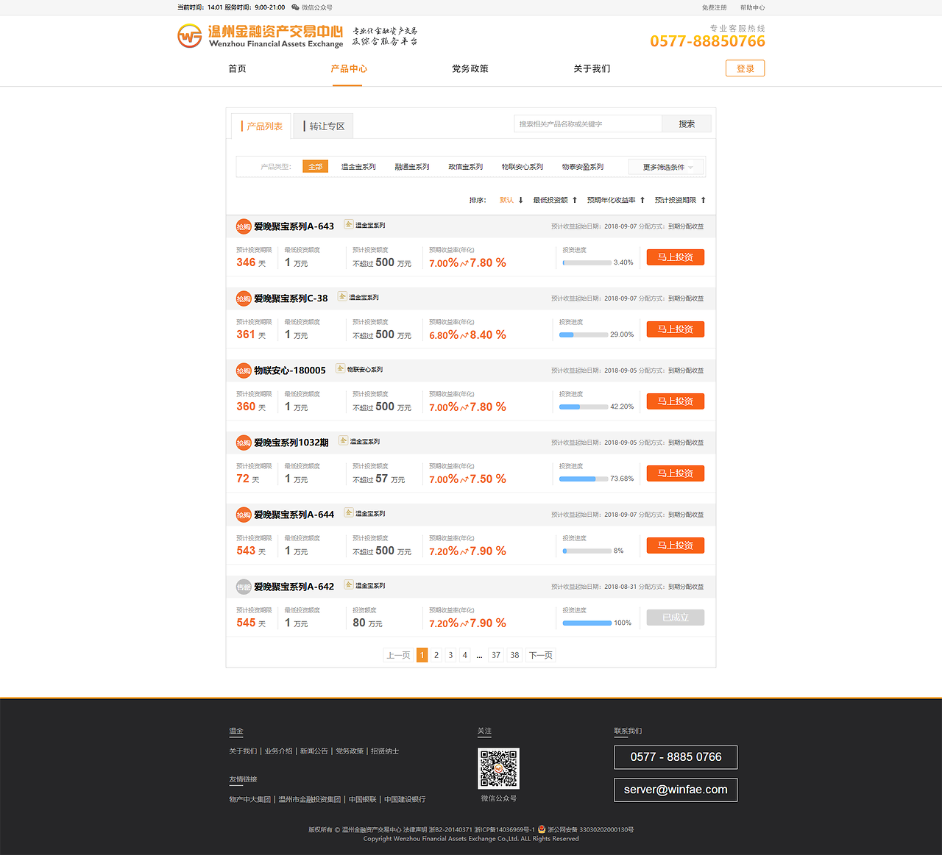Sort by 最低投资额 arrow
The height and width of the screenshot is (855, 942).
[575, 200]
